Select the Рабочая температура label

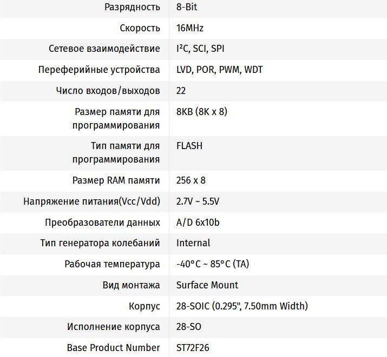click(112, 264)
